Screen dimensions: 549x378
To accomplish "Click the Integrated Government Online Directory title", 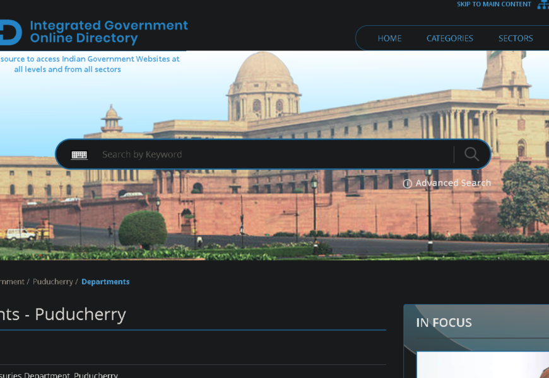I will pos(109,31).
